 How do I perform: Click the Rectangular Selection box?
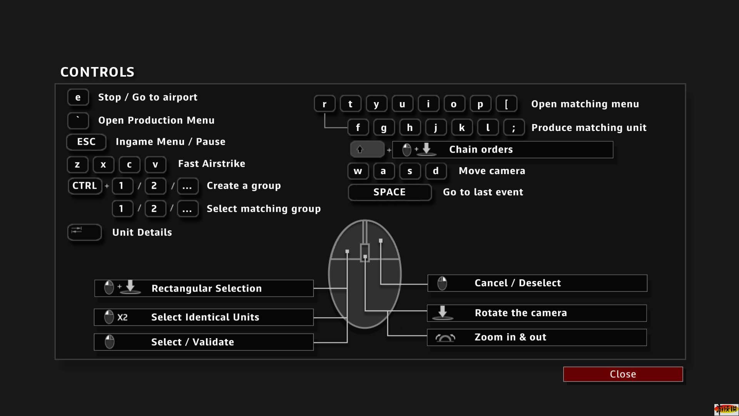(x=204, y=288)
